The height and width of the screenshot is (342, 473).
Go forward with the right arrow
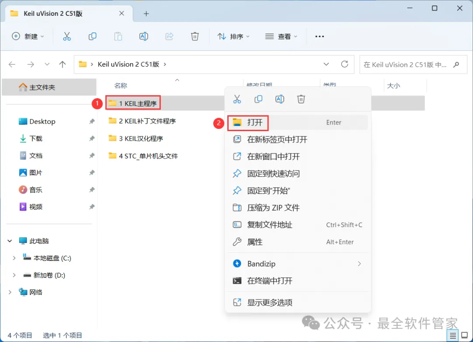[x=31, y=64]
